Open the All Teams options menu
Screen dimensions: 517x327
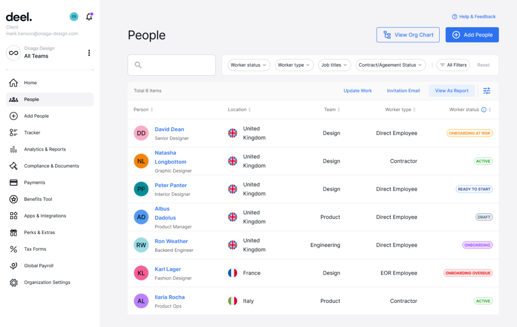coord(89,53)
